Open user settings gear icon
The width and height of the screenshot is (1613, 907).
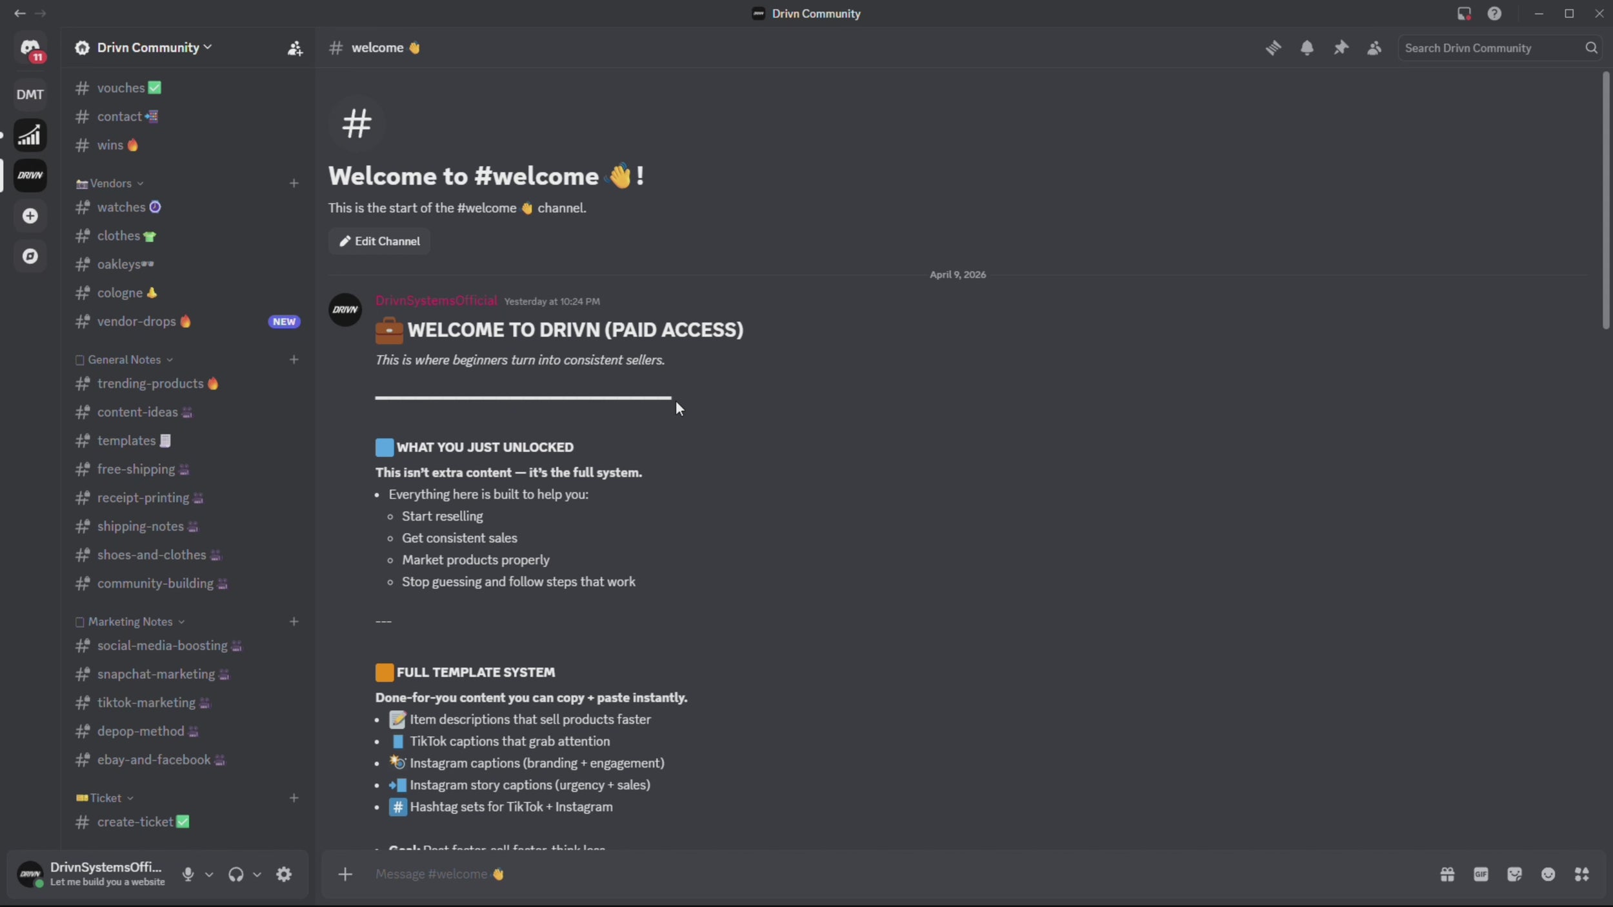coord(284,874)
